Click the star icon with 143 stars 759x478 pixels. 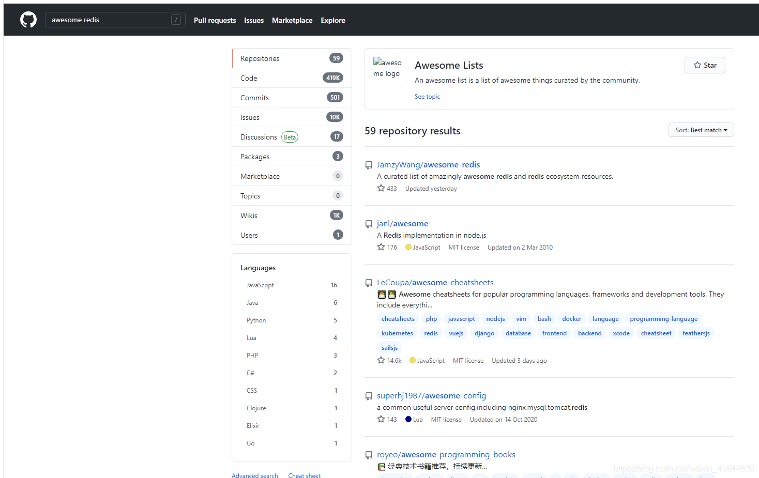tap(381, 419)
